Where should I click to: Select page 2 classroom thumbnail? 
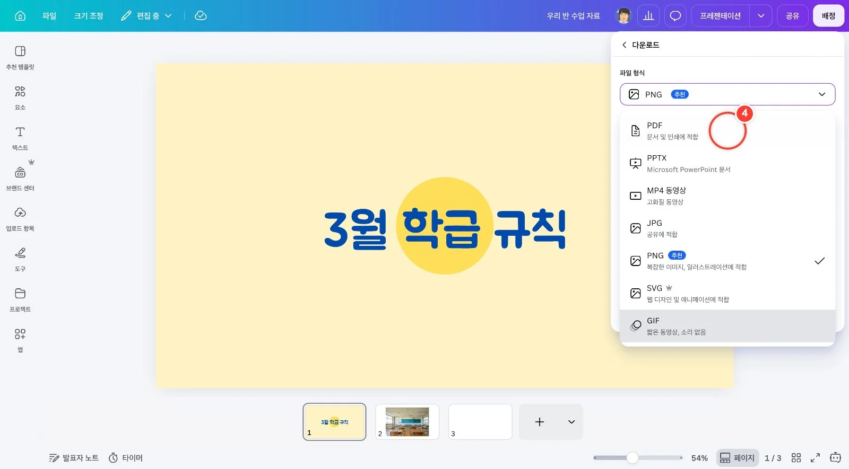point(407,422)
